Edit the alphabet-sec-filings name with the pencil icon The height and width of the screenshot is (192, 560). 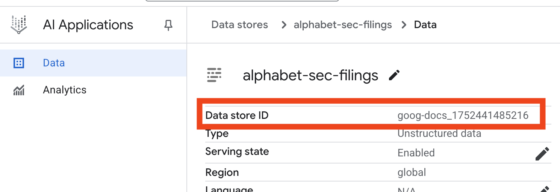[394, 75]
